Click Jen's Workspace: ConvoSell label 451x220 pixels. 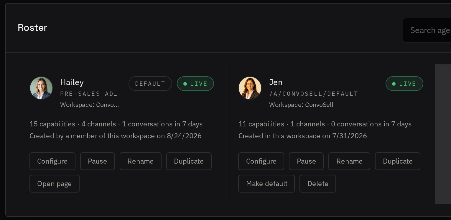click(301, 105)
